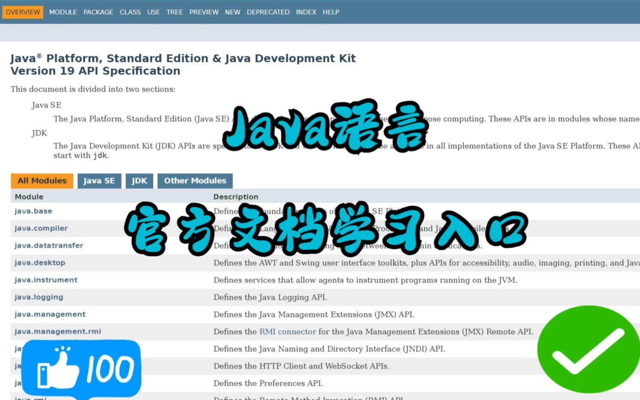Viewport: 640px width, 400px height.
Task: Click the 'JDK' section term
Action: tap(39, 133)
